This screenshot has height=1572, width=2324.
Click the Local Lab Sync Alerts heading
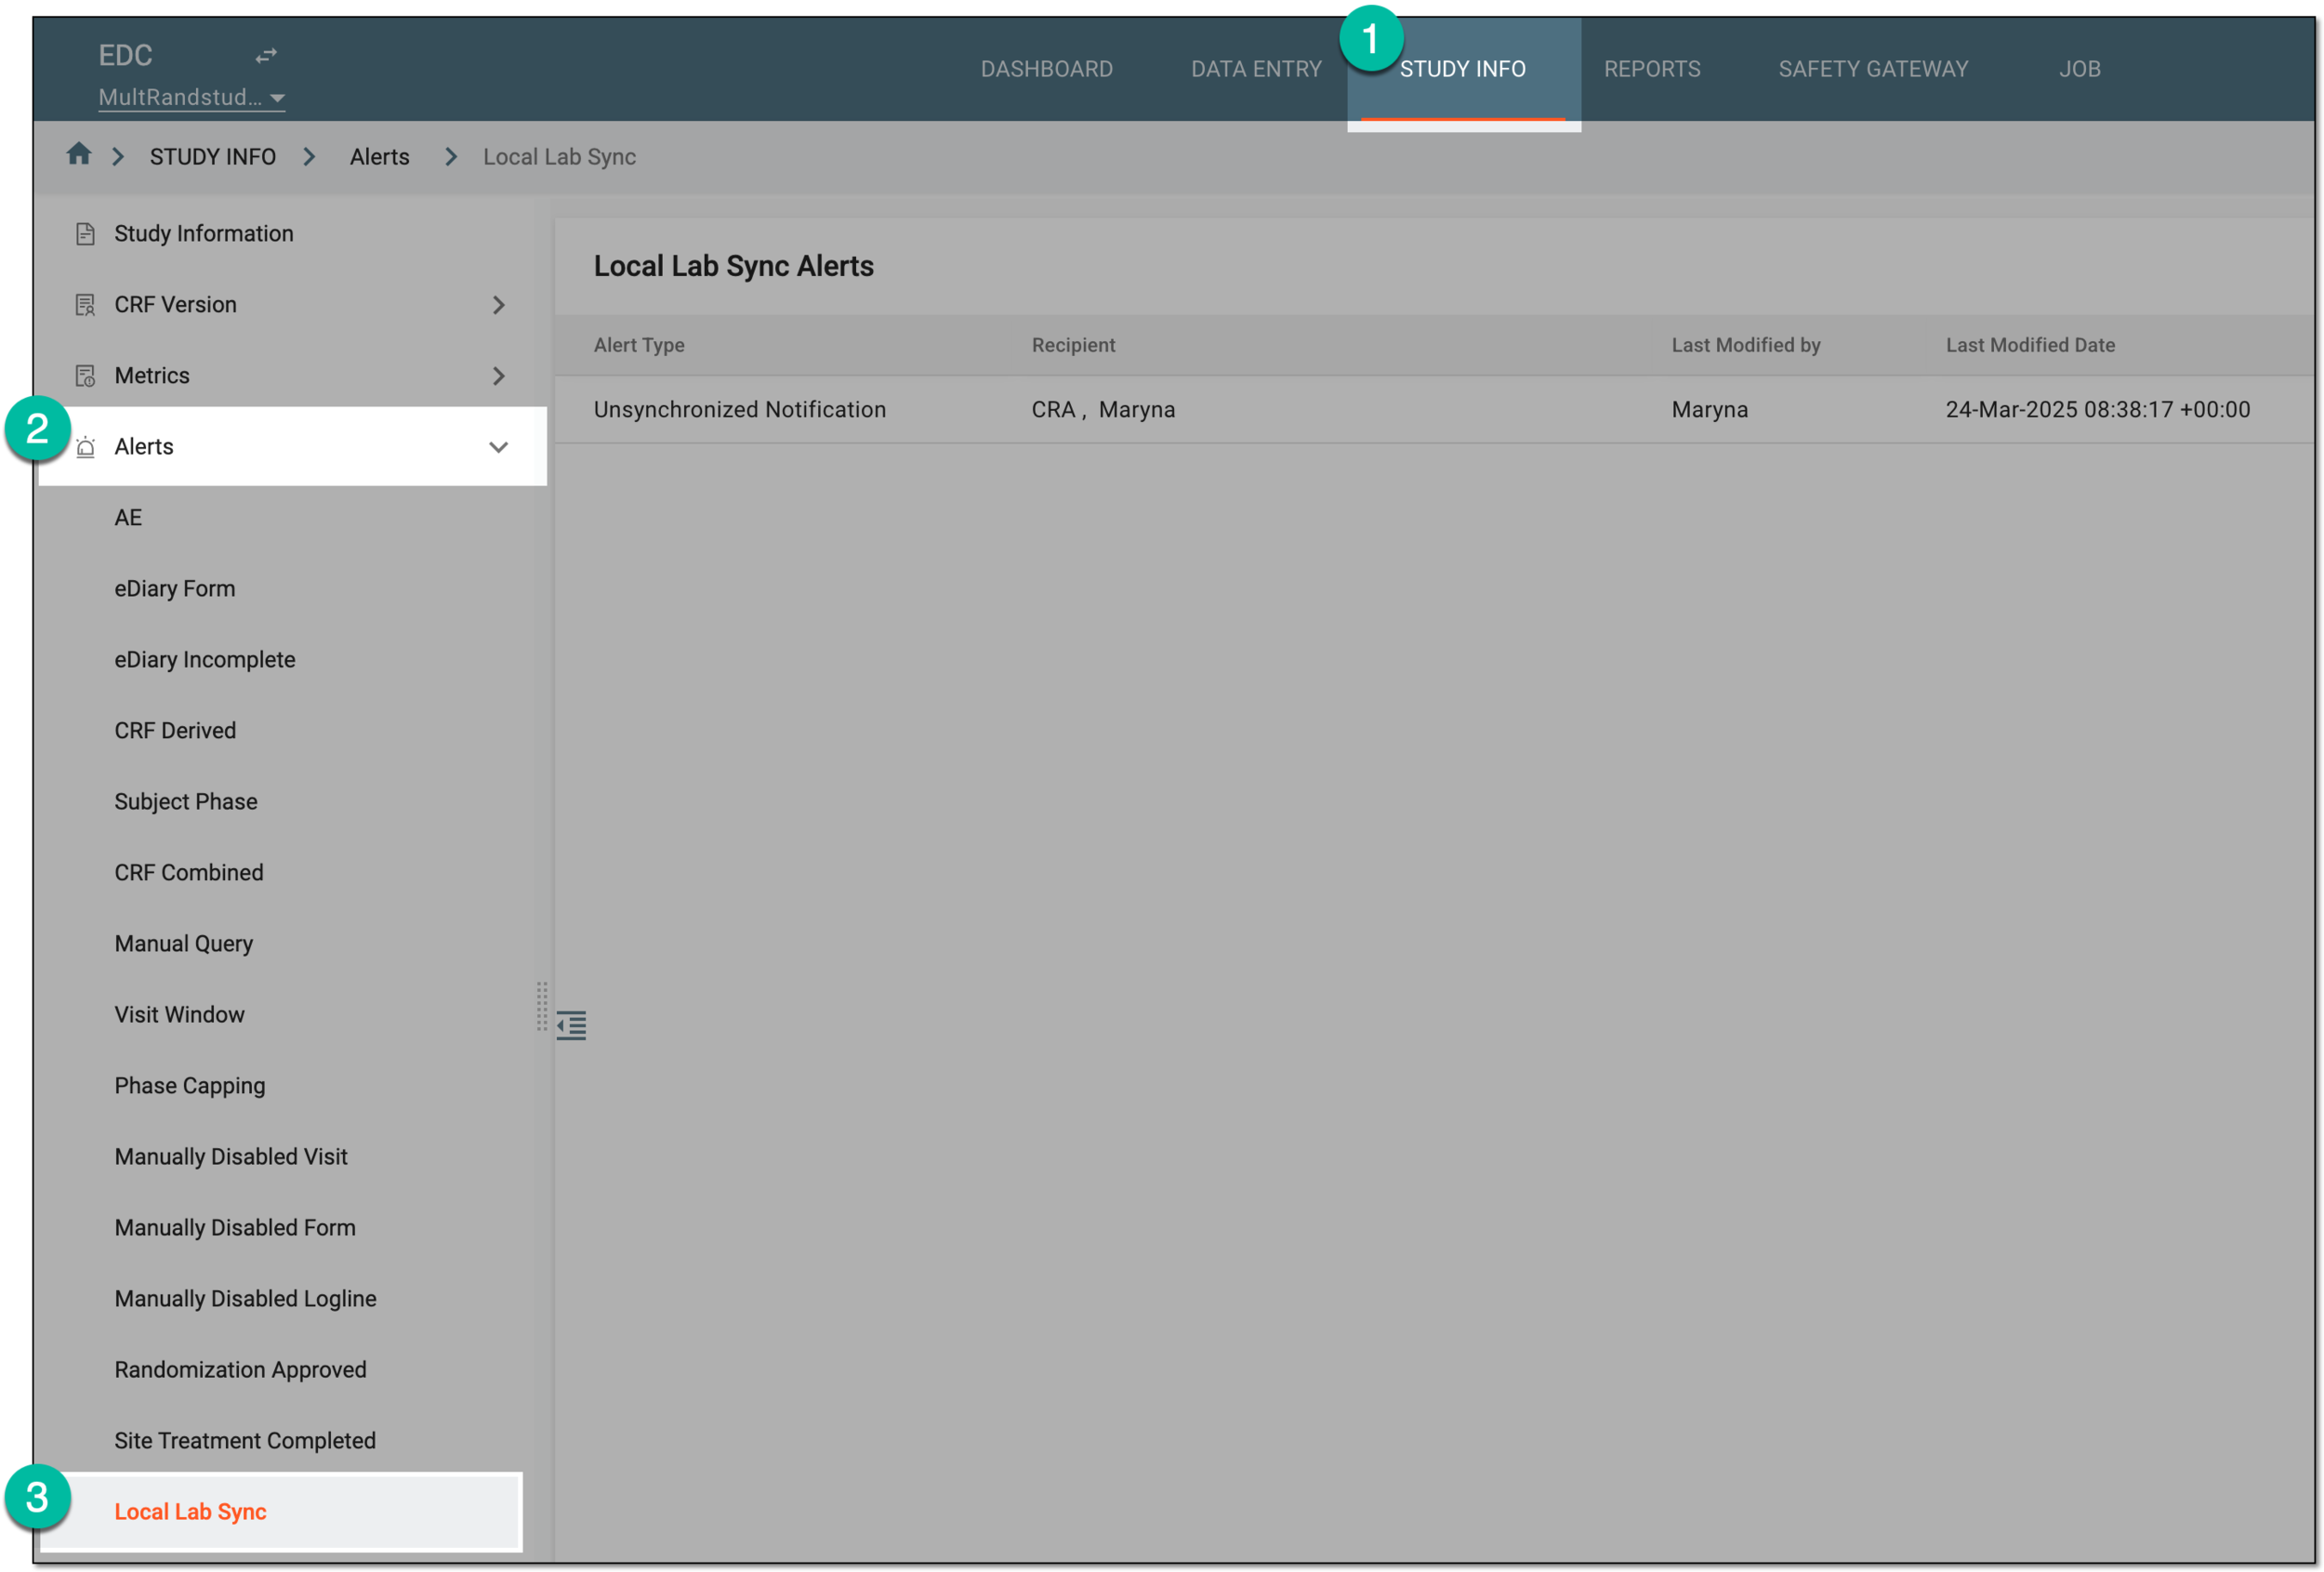coord(734,266)
